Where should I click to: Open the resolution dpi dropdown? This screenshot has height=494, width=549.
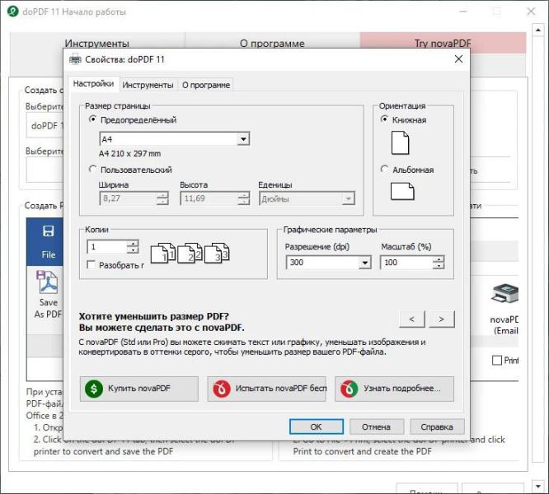(364, 262)
